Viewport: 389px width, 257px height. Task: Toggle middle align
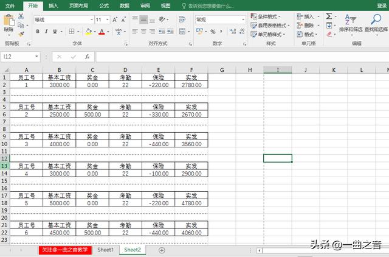(x=143, y=19)
